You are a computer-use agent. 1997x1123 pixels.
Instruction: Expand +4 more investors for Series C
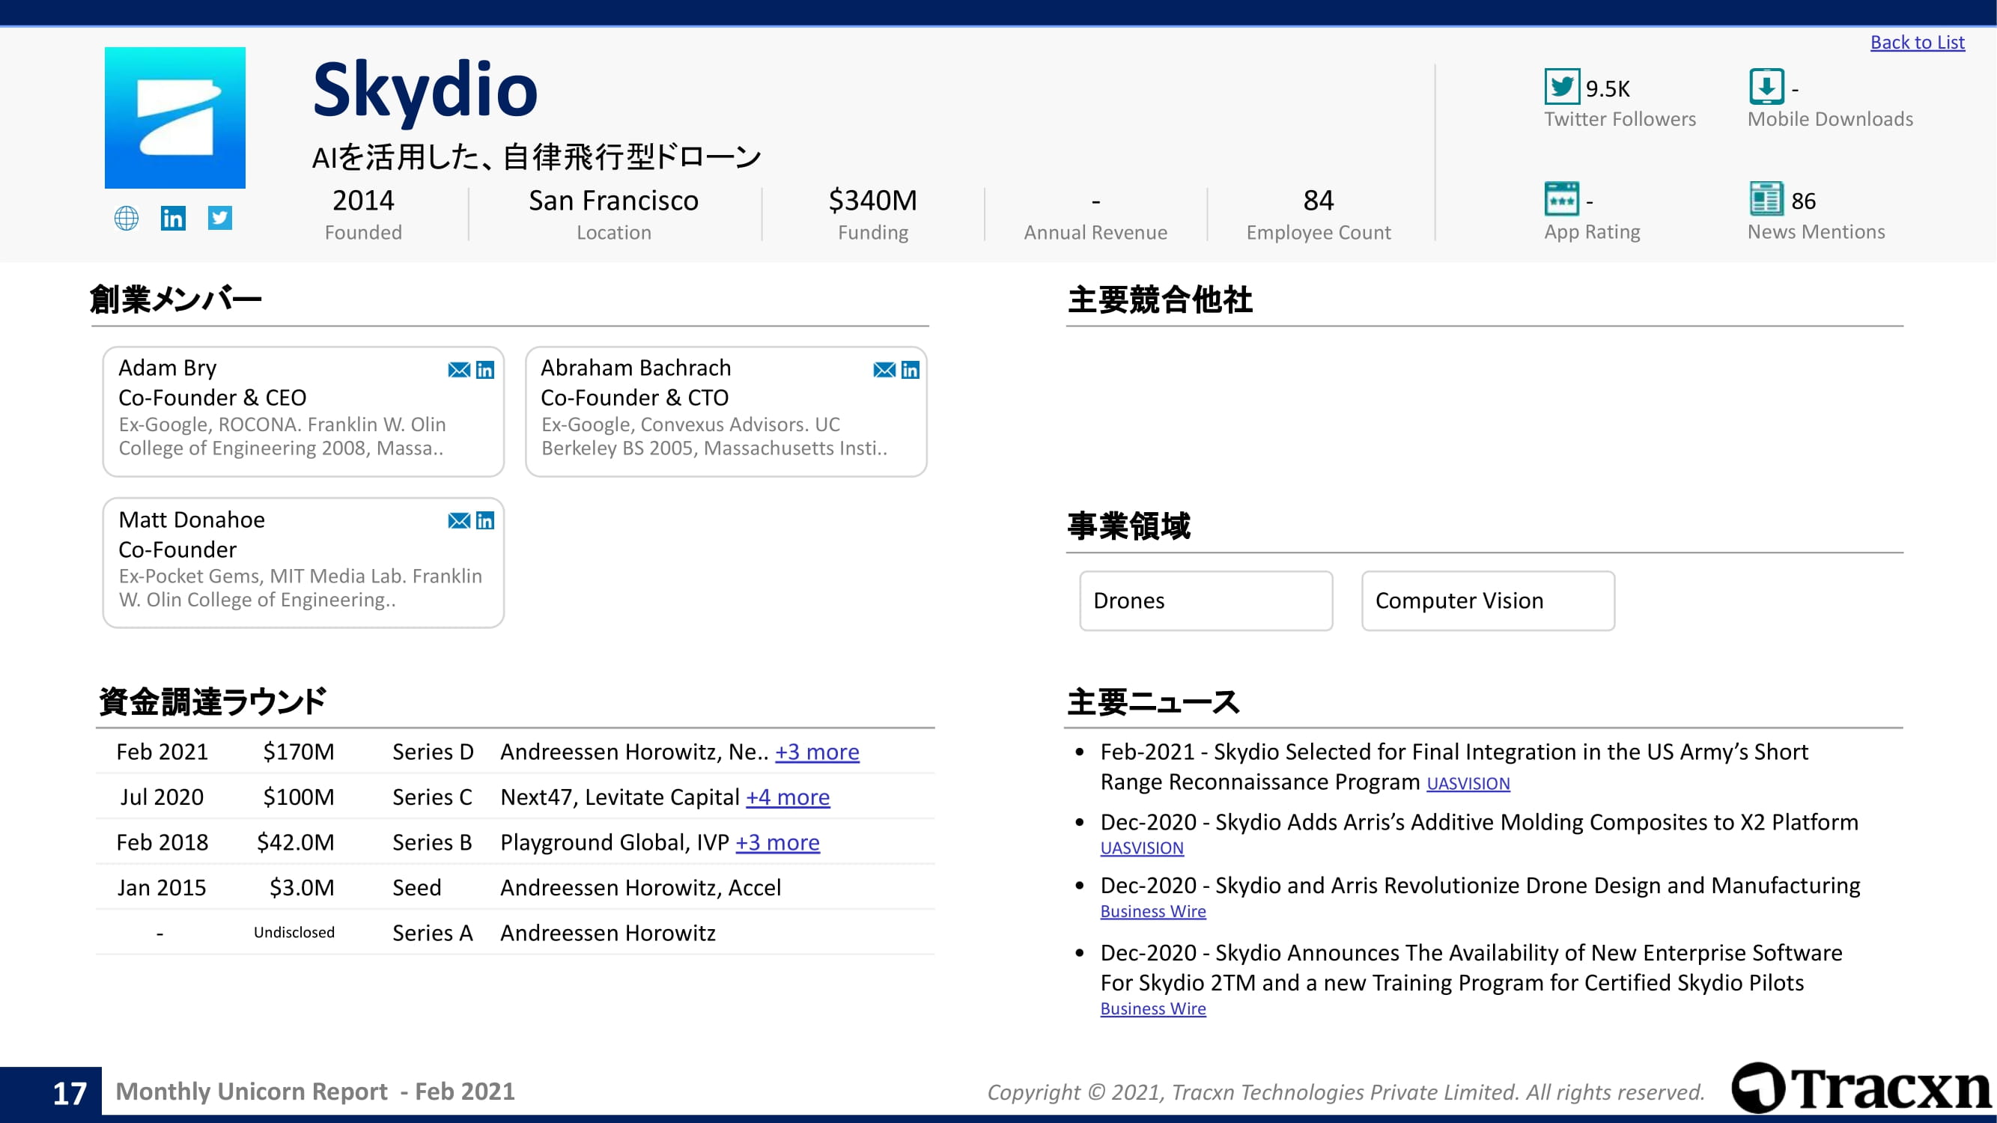pos(788,797)
